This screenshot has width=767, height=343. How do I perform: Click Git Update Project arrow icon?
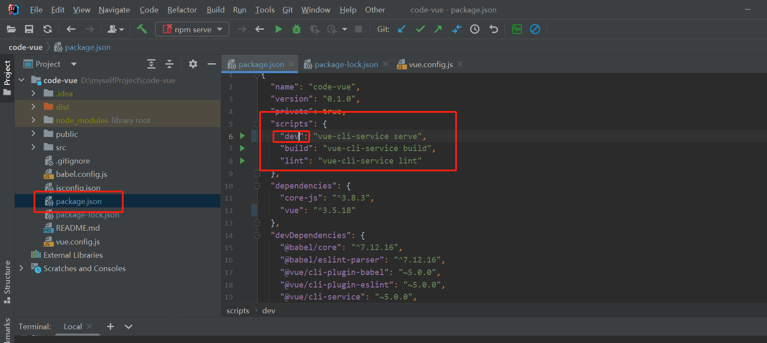(402, 29)
